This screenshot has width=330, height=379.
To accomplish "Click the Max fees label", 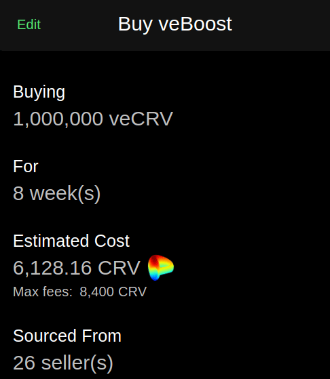I will (43, 292).
